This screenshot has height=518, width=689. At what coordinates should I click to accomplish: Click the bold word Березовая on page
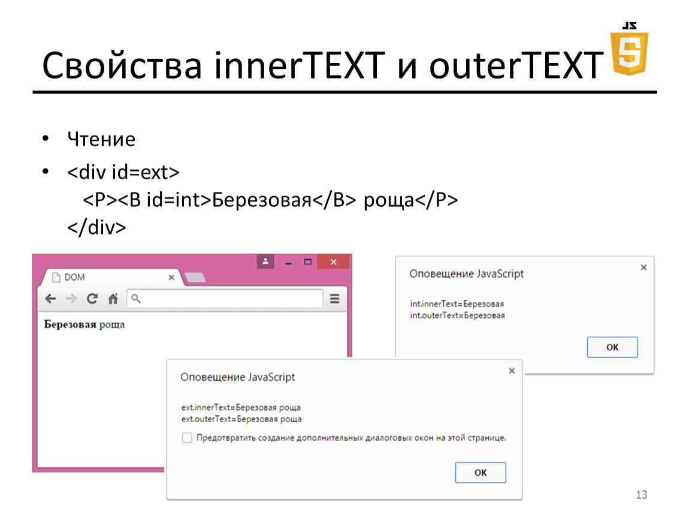click(x=70, y=325)
